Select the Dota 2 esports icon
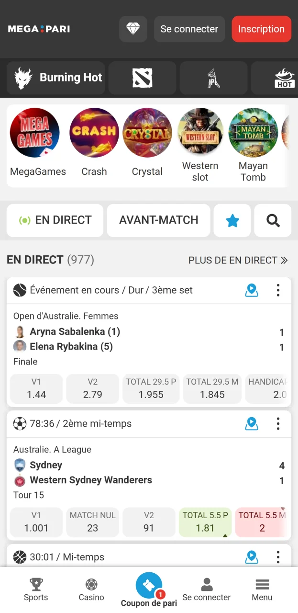 pyautogui.click(x=142, y=78)
